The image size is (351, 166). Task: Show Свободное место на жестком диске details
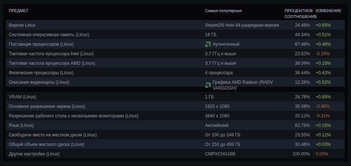52,135
